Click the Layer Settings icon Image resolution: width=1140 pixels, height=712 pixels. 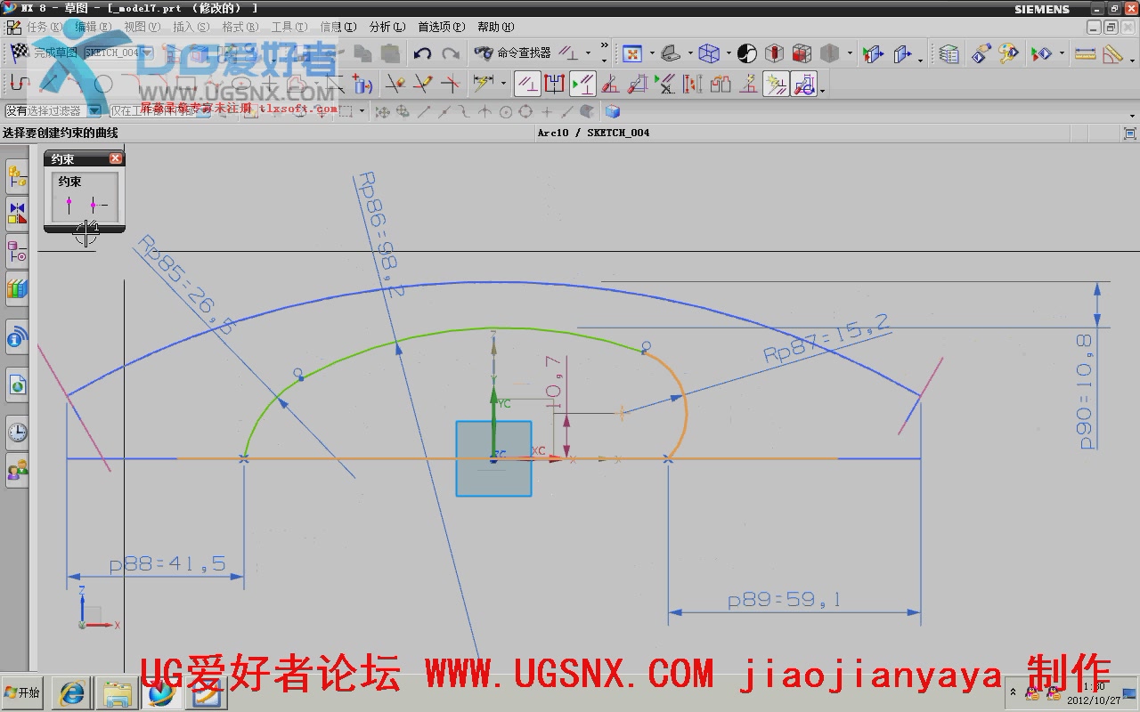coord(949,53)
